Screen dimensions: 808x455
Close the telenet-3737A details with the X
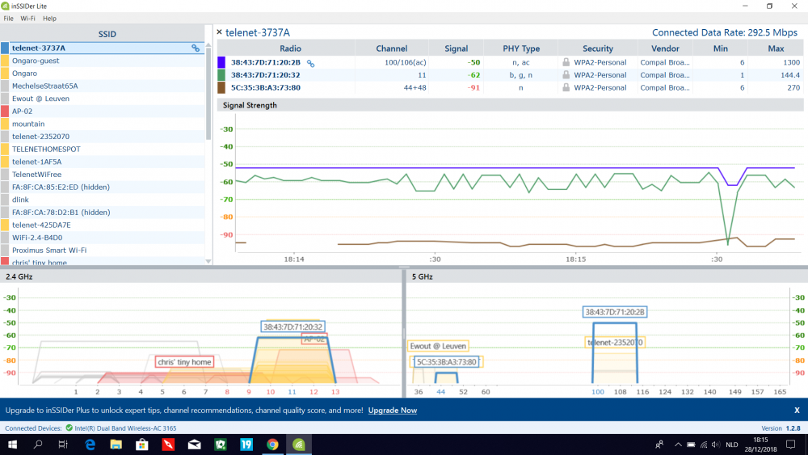(219, 32)
